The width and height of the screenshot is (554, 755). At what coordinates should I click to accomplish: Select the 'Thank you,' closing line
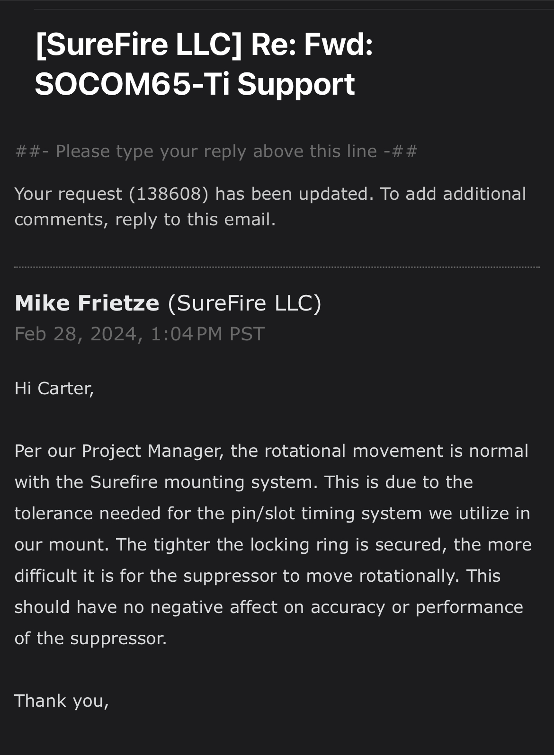coord(62,701)
